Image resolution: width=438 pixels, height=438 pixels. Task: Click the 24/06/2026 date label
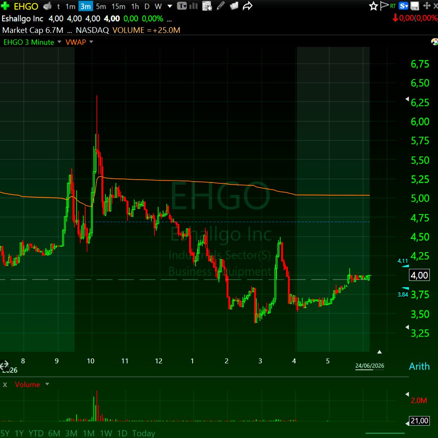(x=369, y=366)
